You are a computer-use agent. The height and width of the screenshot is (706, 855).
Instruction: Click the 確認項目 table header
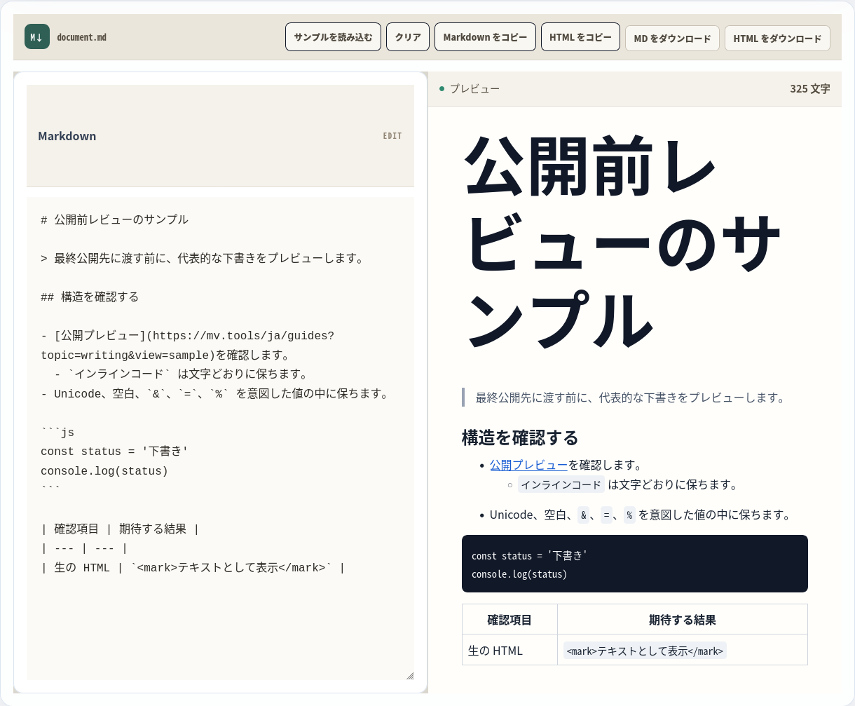(x=509, y=620)
